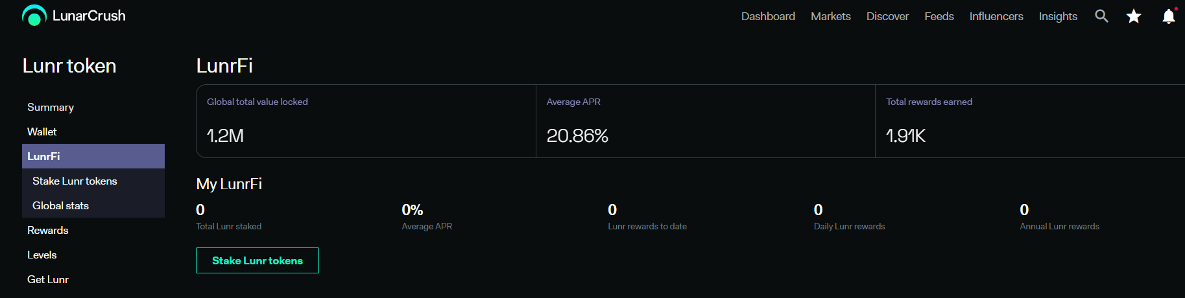The height and width of the screenshot is (298, 1185).
Task: Click the Total rewards earned 1.91K value
Action: [x=905, y=135]
